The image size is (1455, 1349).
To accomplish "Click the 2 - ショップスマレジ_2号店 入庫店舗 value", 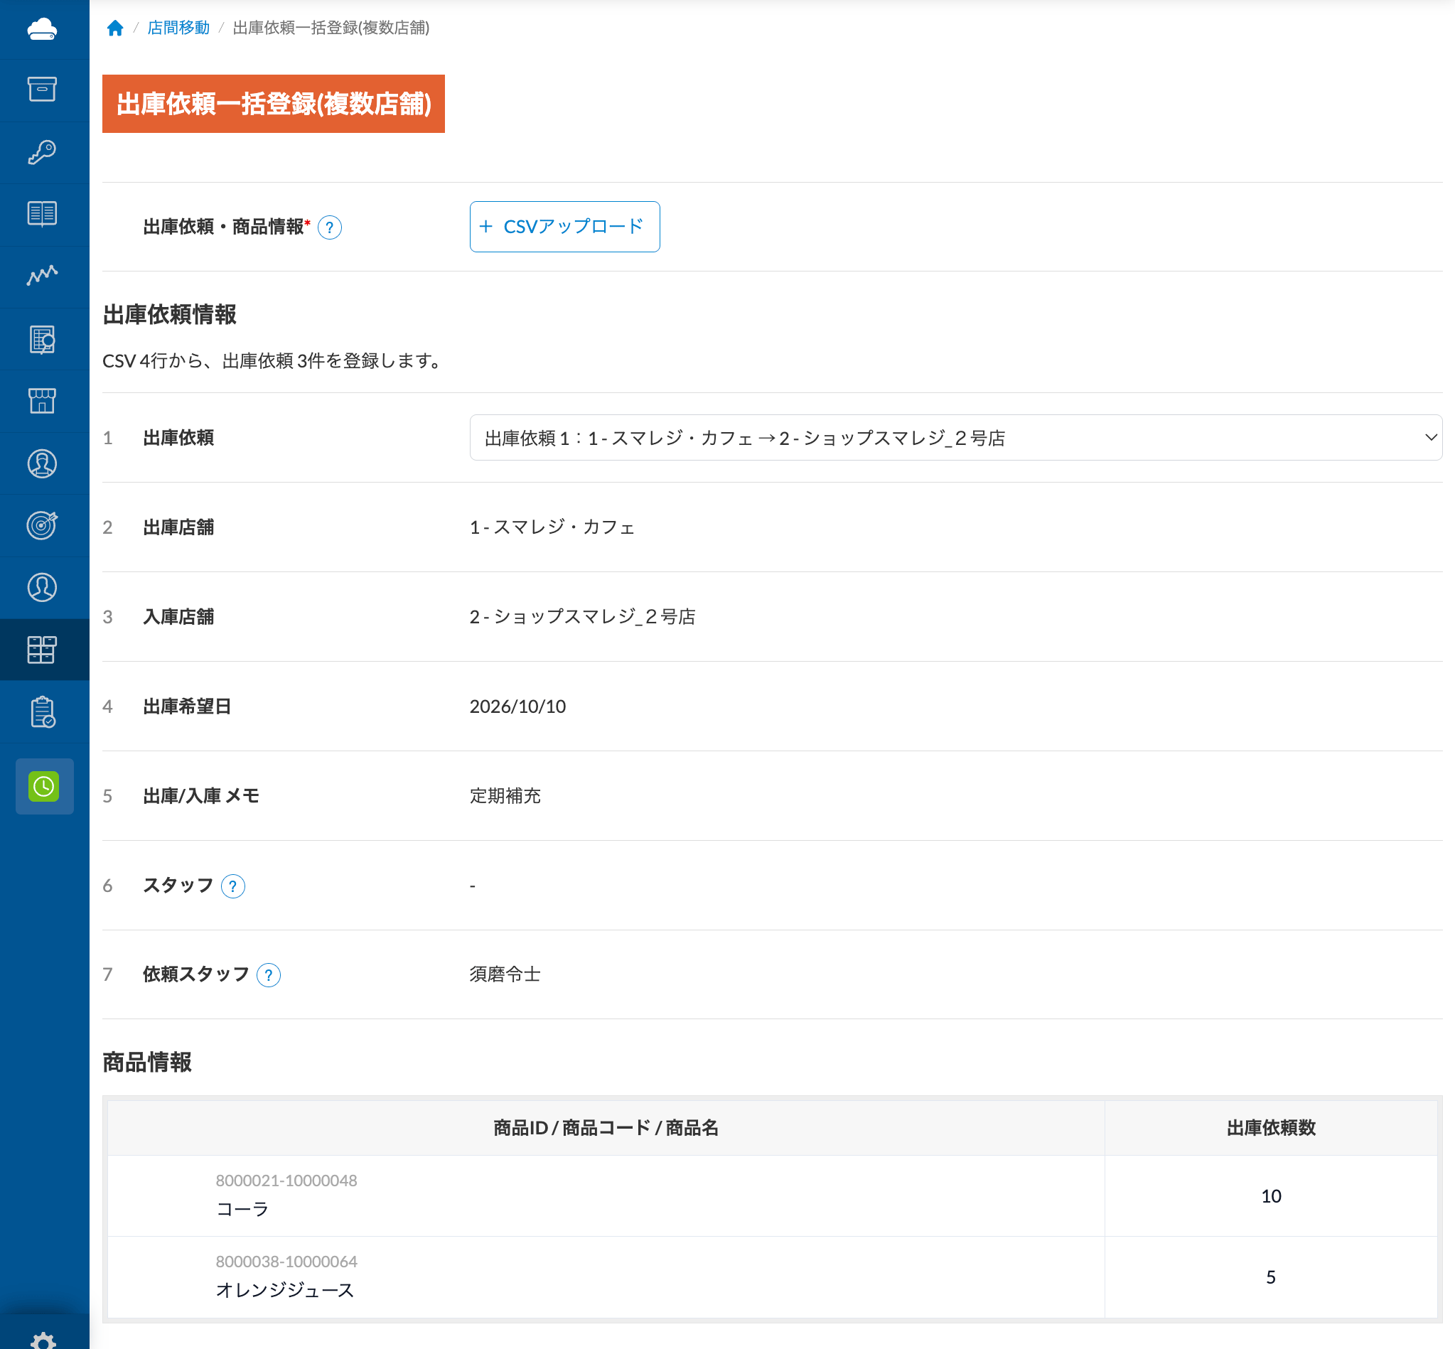I will [x=583, y=617].
